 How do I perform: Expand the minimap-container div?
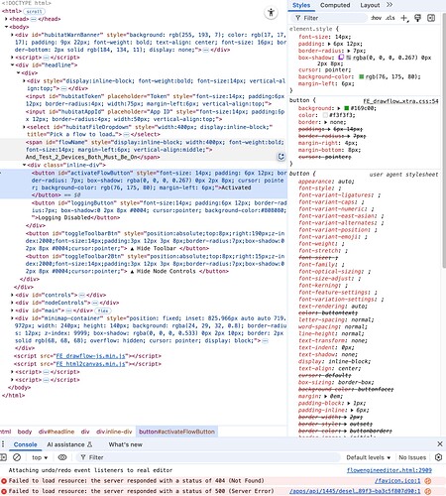12,318
